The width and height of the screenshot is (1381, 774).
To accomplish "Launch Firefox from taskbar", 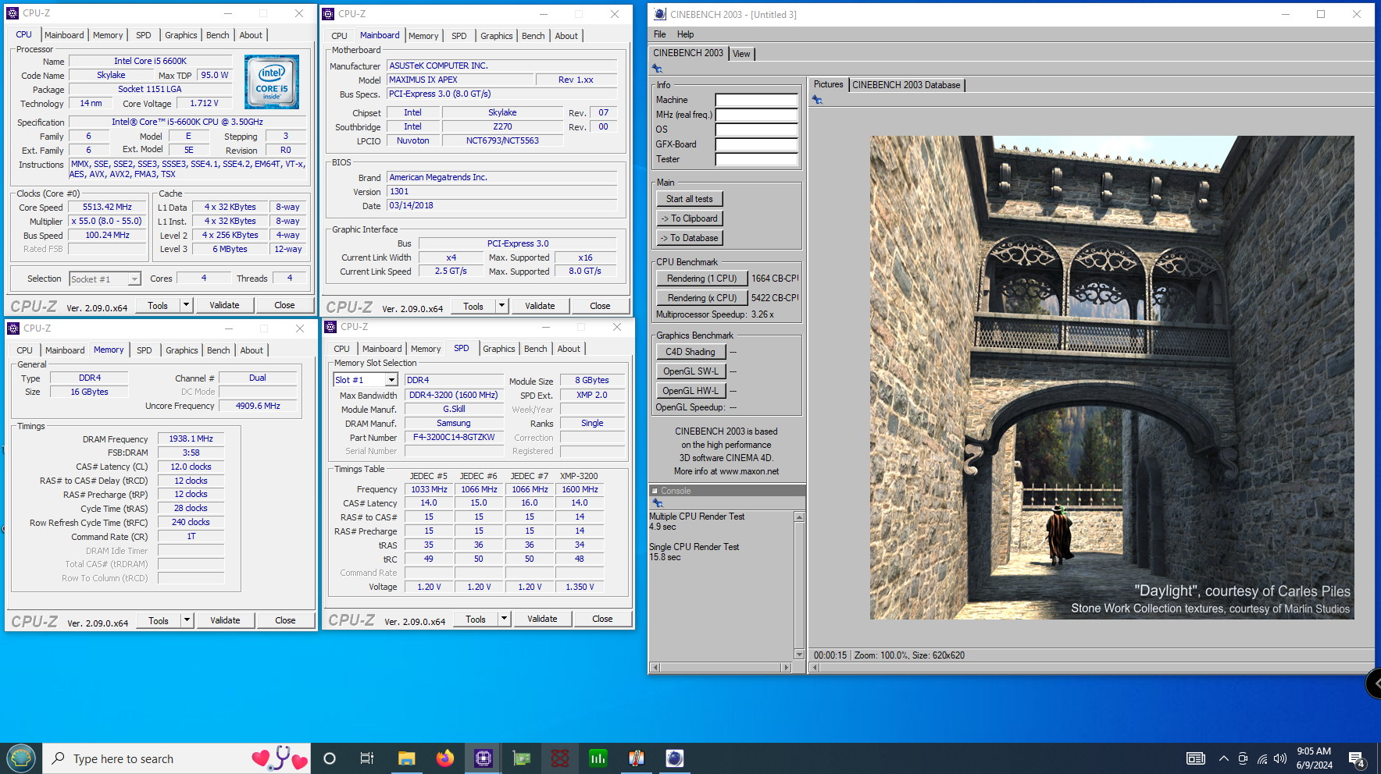I will point(445,758).
